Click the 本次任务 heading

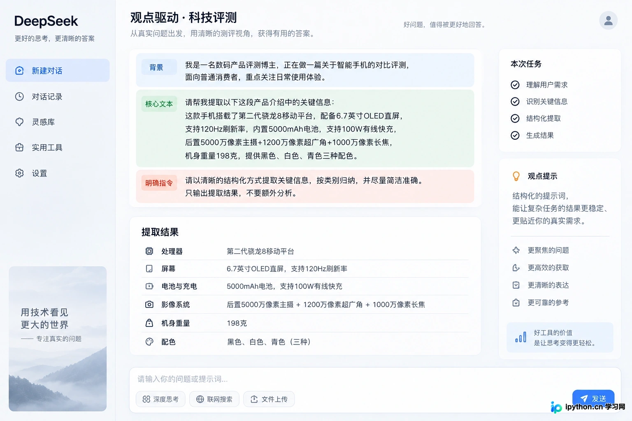[526, 64]
